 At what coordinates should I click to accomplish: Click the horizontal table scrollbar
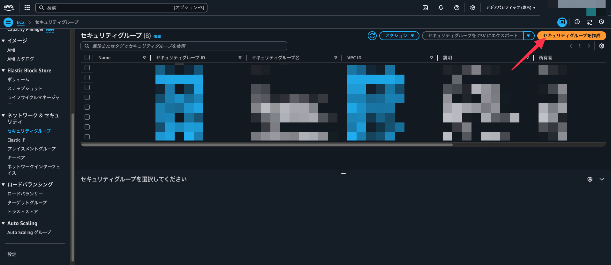pos(267,145)
